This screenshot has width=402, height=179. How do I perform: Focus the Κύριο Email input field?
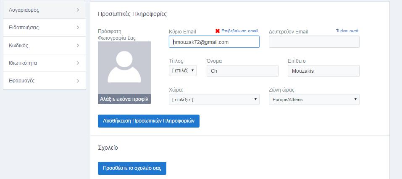coord(214,42)
